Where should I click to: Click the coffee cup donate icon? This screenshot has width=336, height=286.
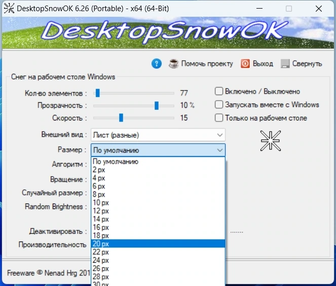[173, 64]
